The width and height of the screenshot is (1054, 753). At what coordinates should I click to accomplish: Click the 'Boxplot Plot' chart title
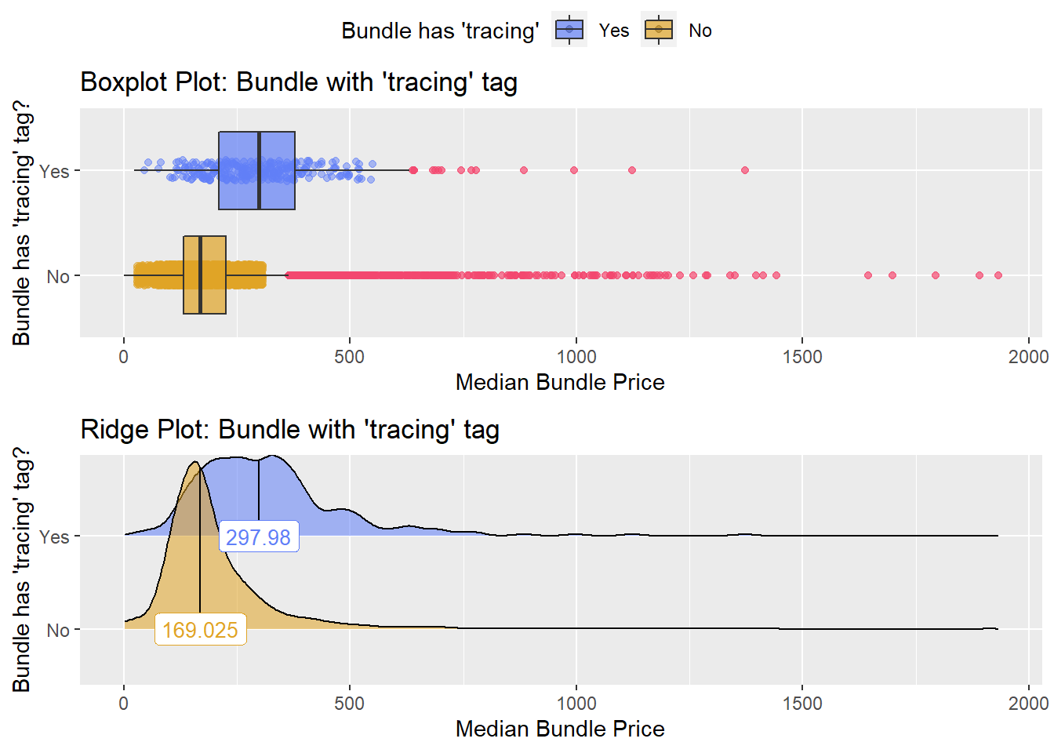299,82
